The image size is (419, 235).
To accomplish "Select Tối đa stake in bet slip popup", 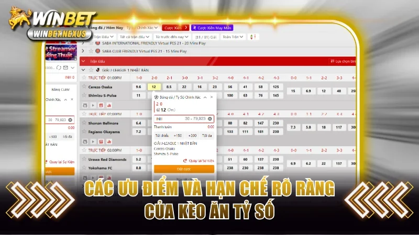I will pos(207,136).
